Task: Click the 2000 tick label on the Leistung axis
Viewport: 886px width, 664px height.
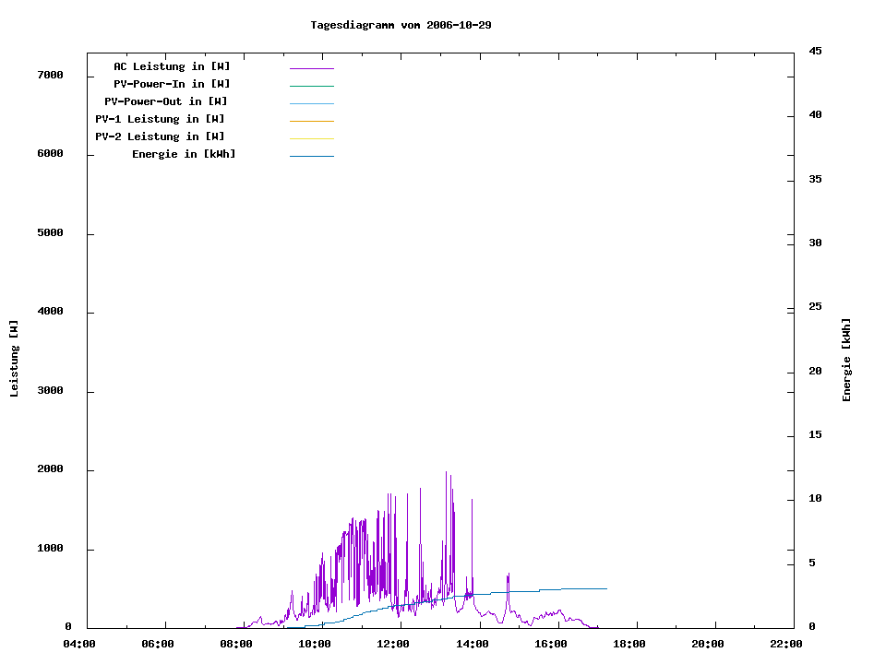Action: pyautogui.click(x=49, y=469)
